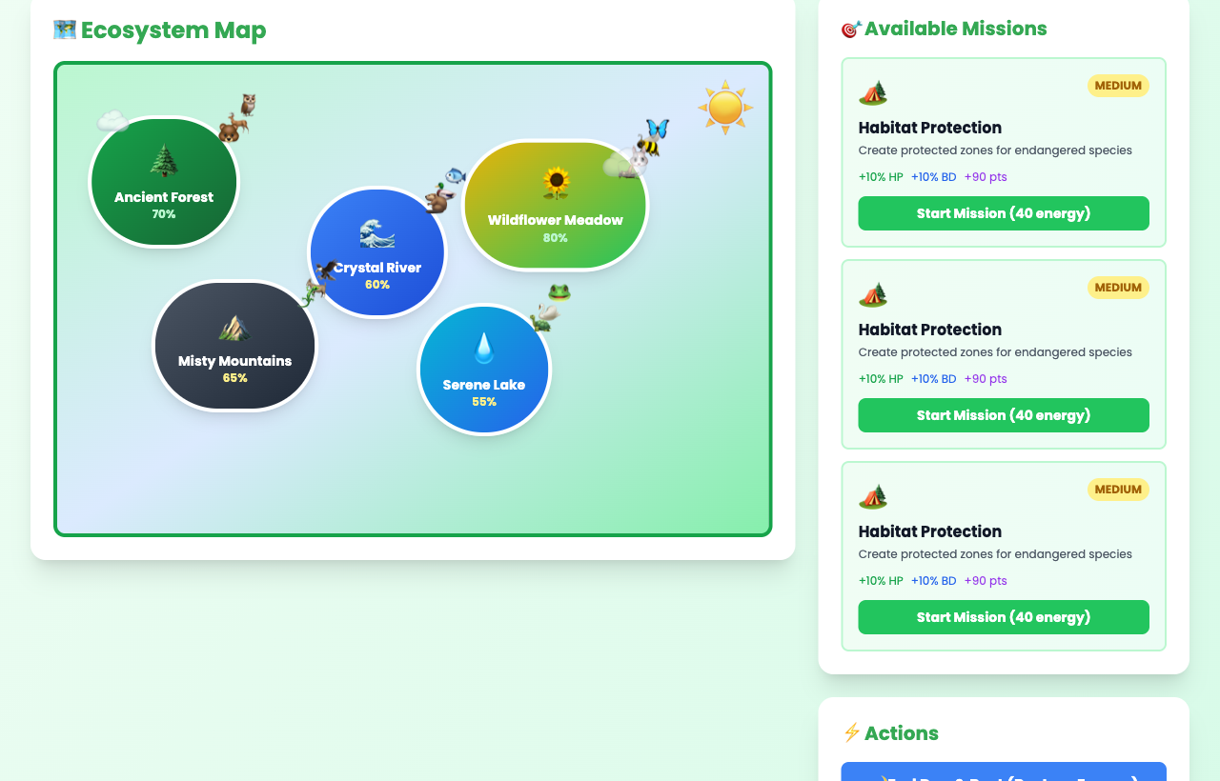Click the Available Missions heading
The width and height of the screenshot is (1220, 781).
coord(956,29)
